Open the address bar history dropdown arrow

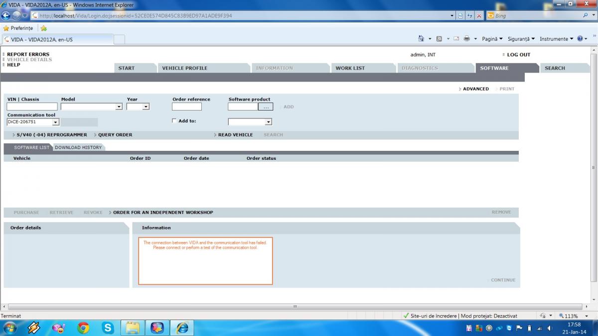click(x=452, y=15)
